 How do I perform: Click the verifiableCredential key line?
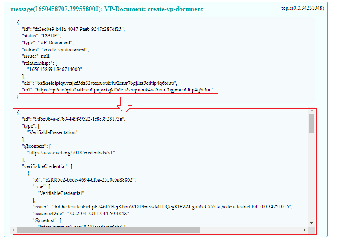48,166
